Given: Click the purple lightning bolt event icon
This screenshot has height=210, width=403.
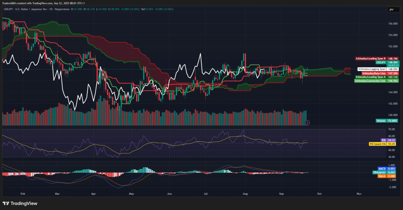Looking at the screenshot, I should point(308,122).
